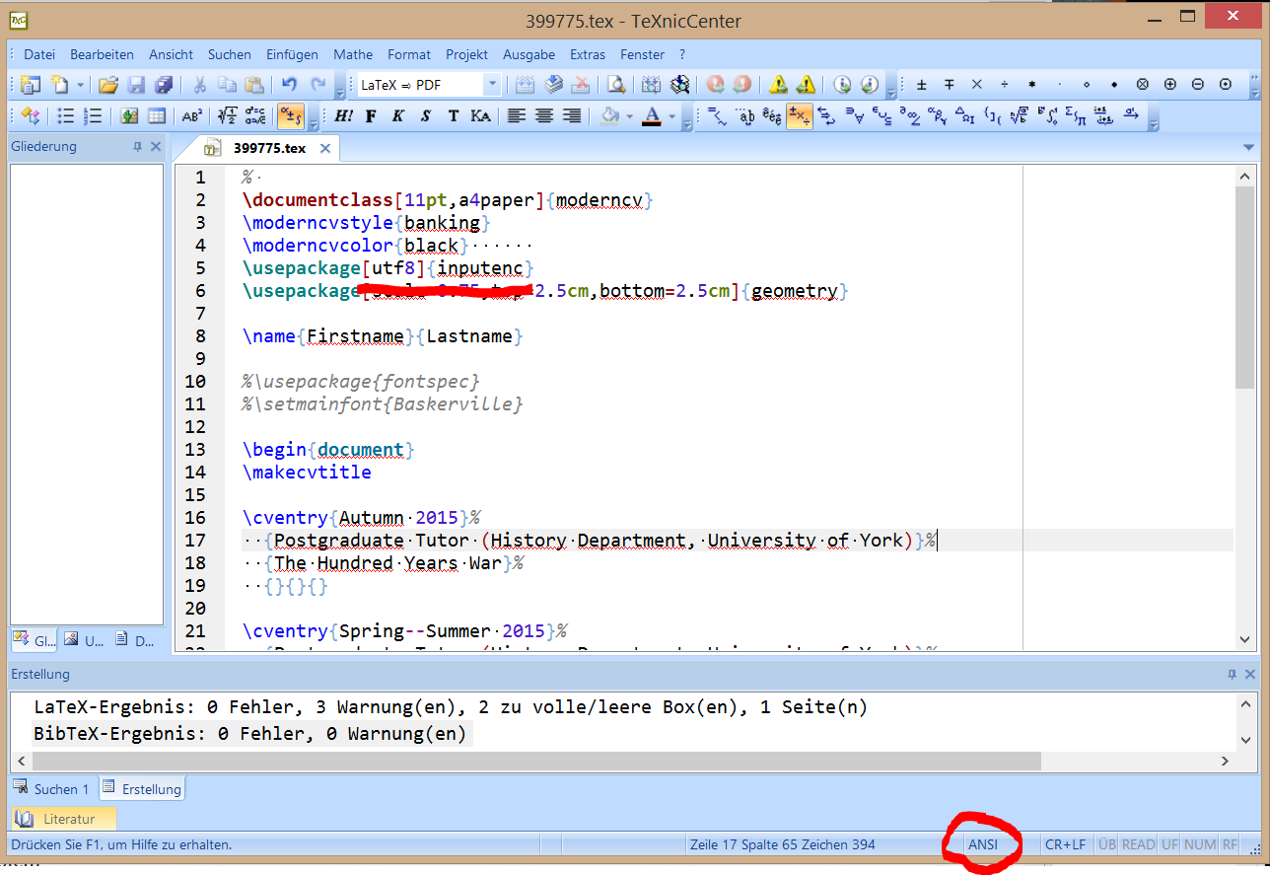Open the Einfügen menu
Screen dimensions: 1270x875
[x=292, y=54]
